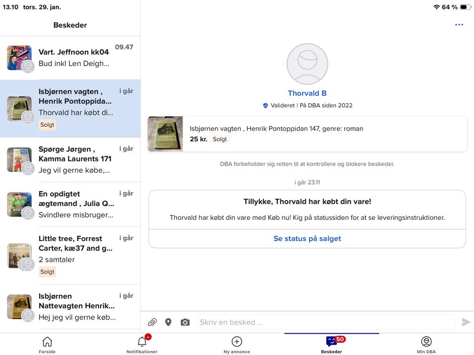Tap the send arrow icon
474x355 pixels.
tap(466, 322)
